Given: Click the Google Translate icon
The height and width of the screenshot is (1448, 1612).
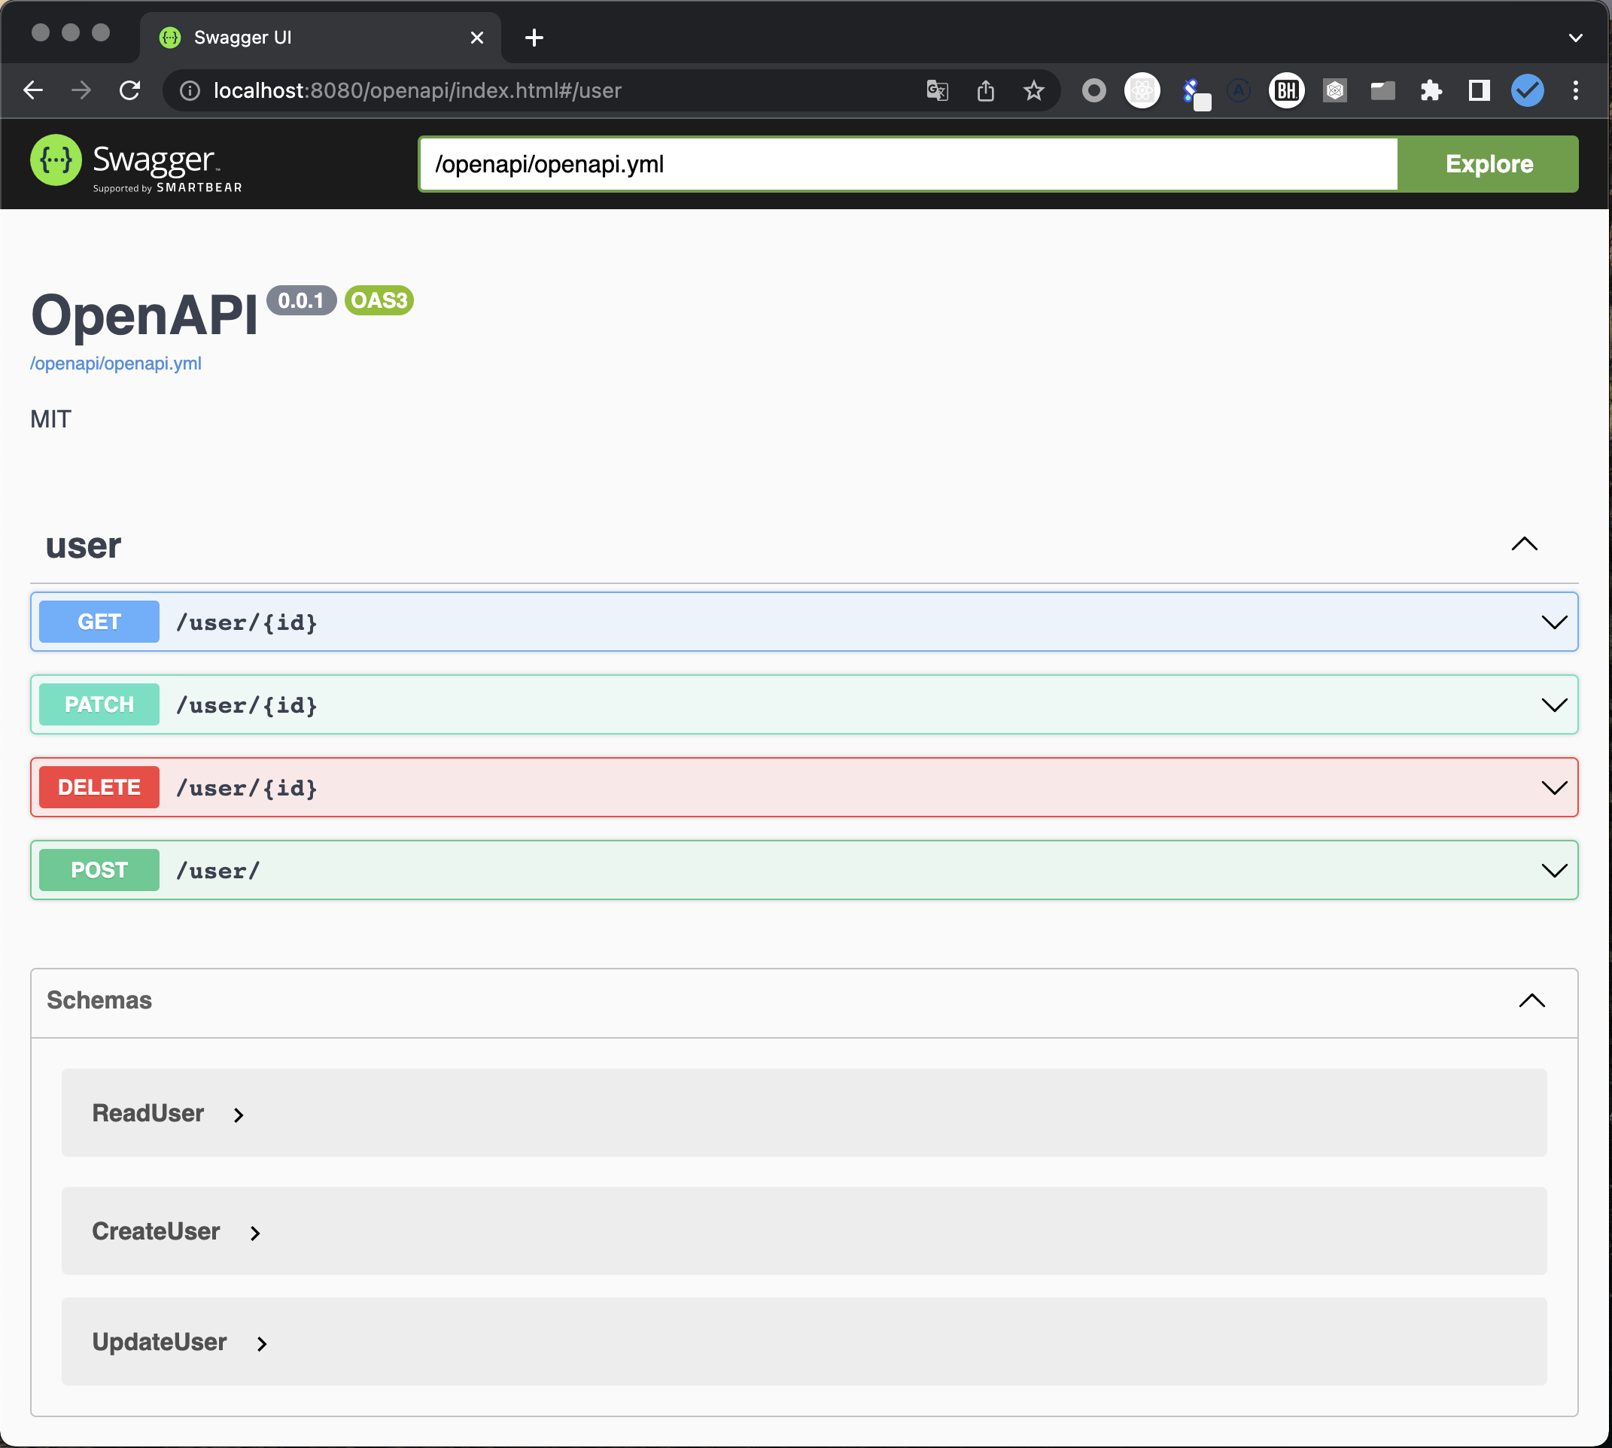Looking at the screenshot, I should click(x=937, y=91).
